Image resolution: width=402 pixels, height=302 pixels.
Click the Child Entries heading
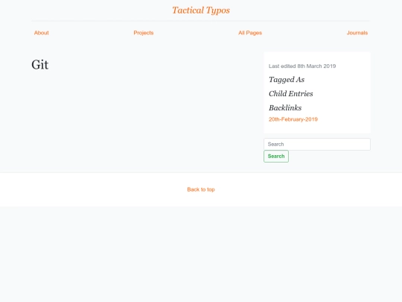291,94
